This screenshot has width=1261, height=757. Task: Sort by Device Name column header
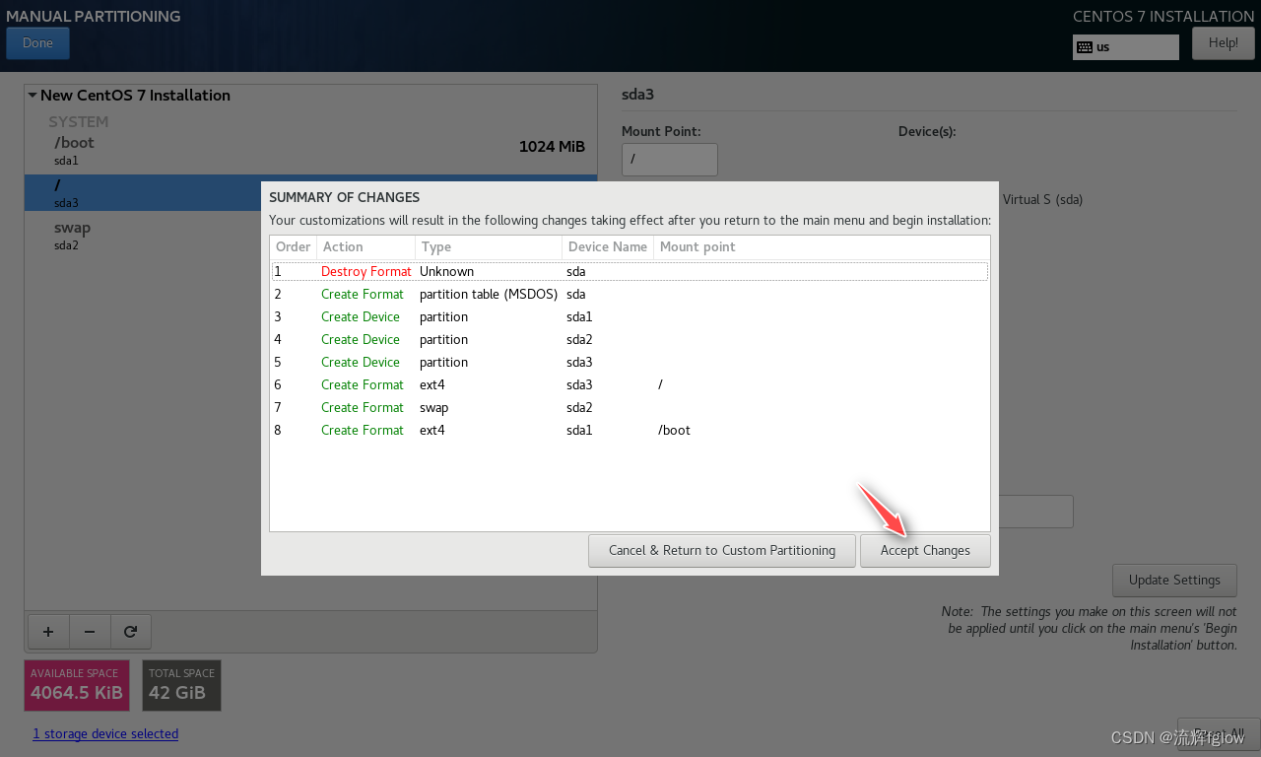click(x=608, y=247)
